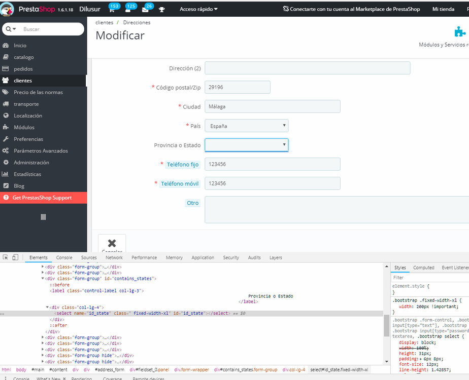Viewport: 469px width, 380px height.
Task: Switch to the DevTools Memory tab
Action: pos(174,257)
